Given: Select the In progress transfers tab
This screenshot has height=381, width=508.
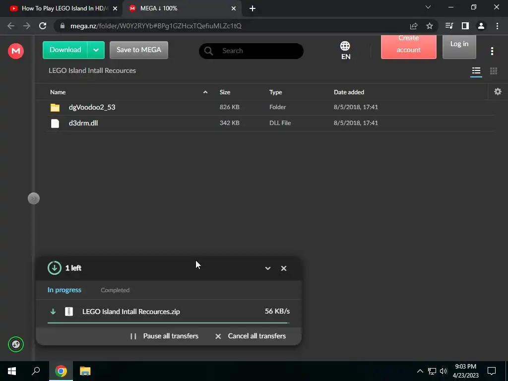Looking at the screenshot, I should [x=64, y=290].
